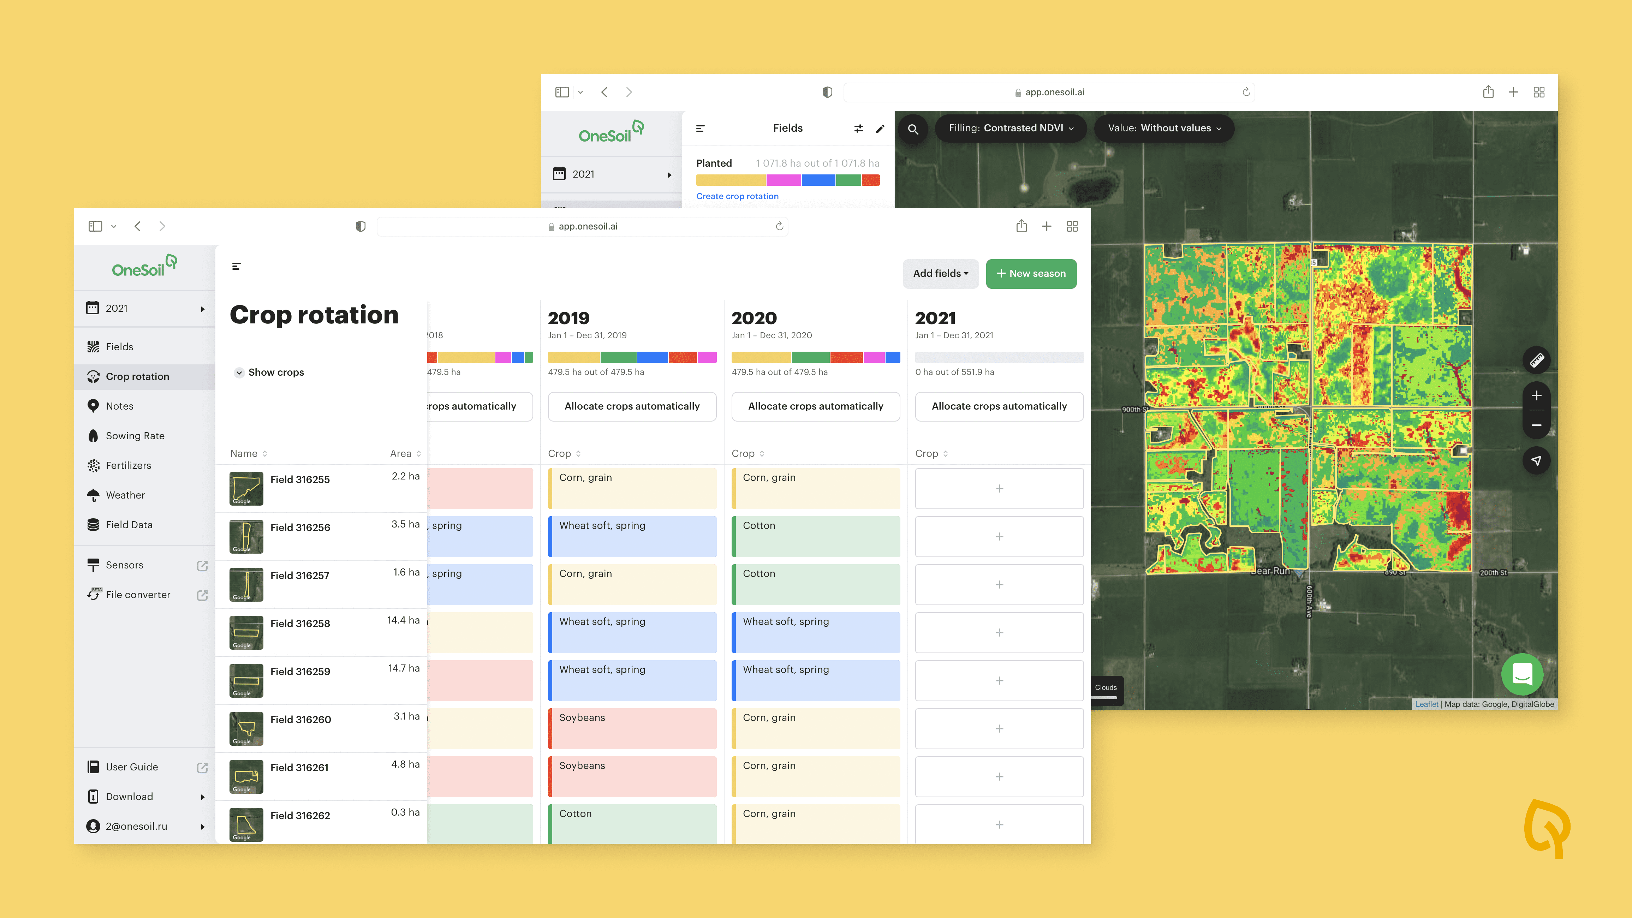Click the locate-me arrow icon on map

(1536, 460)
